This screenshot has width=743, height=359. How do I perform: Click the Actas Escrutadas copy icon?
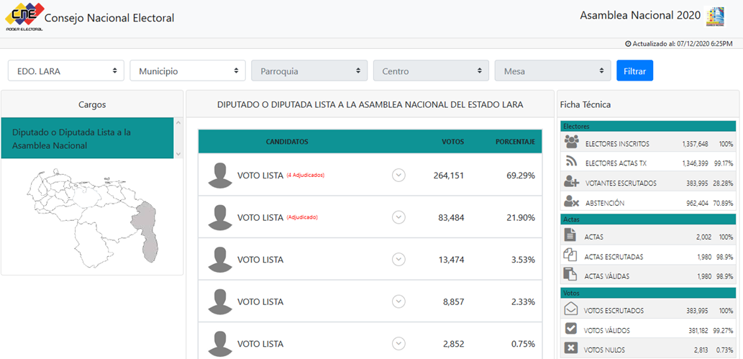(570, 255)
